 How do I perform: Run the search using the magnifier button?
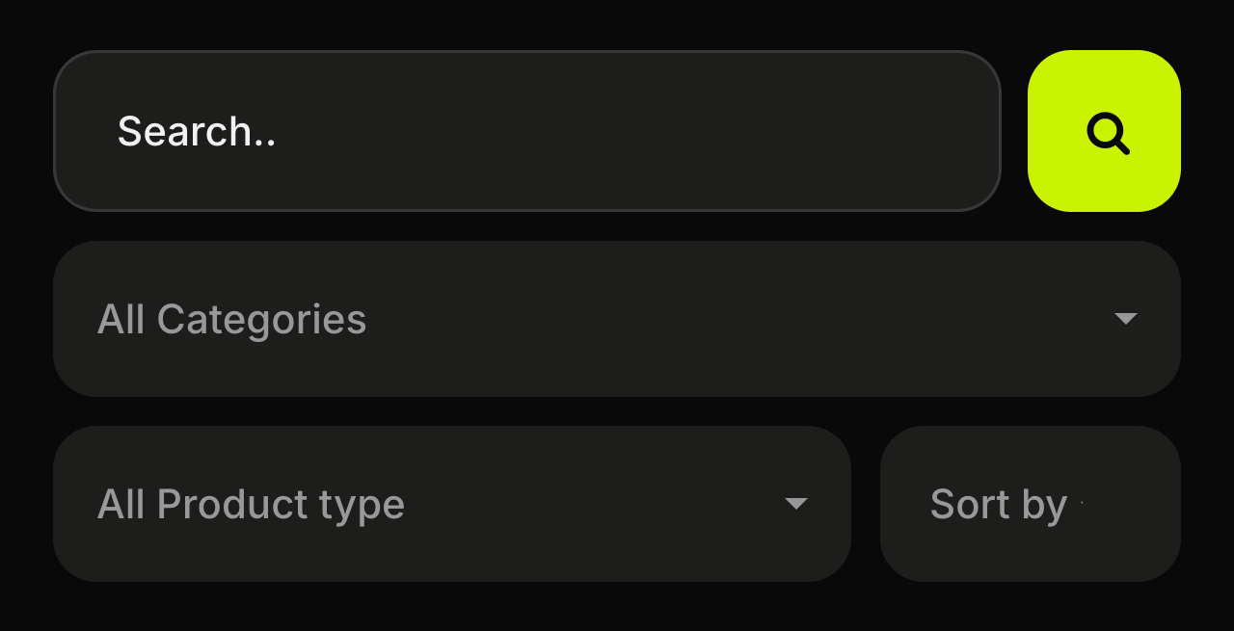point(1104,131)
